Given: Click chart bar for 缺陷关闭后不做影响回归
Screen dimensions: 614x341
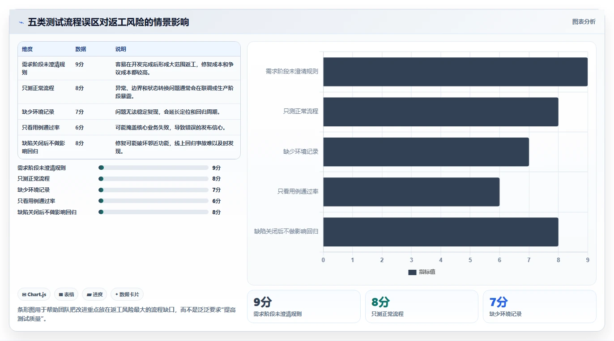Looking at the screenshot, I should tap(441, 232).
